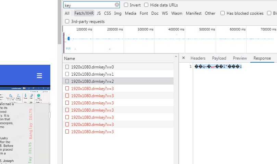Screen dimensions: 277x164
Task: Sort requests with the Name column arrow
Action: tap(176, 56)
